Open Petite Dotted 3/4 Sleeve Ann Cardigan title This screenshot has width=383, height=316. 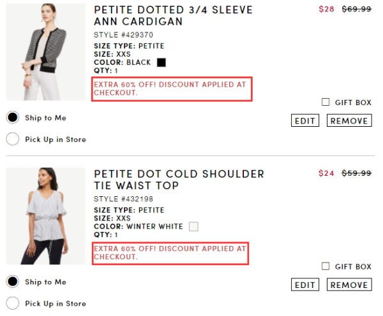pos(173,15)
